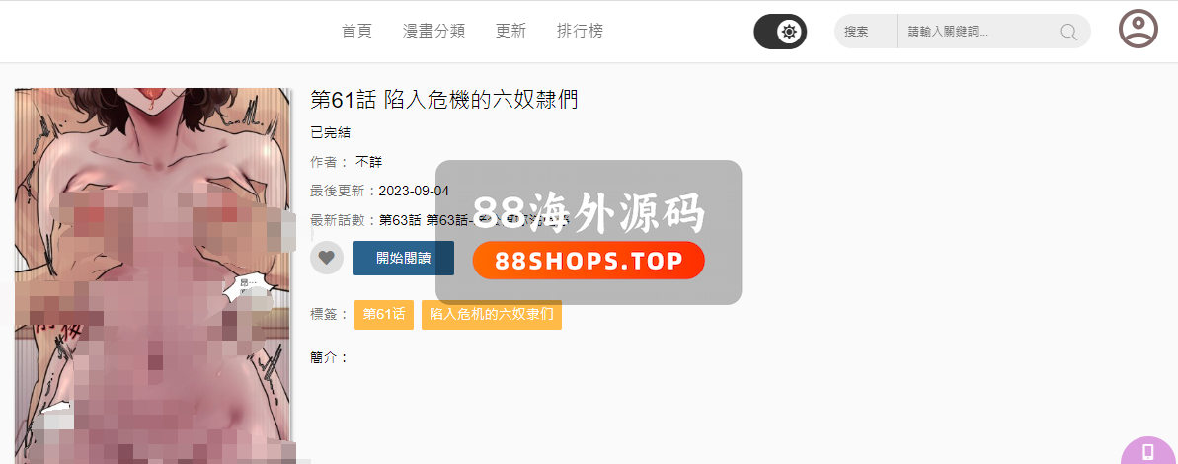
Task: Add to favorites with heart icon
Action: 326,258
